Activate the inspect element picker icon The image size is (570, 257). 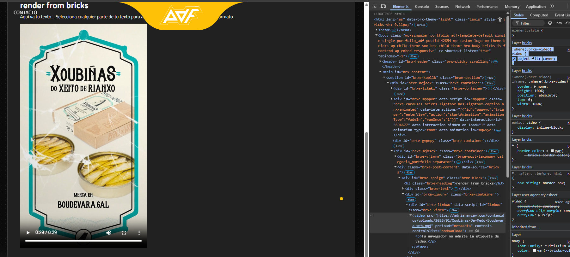click(x=374, y=6)
